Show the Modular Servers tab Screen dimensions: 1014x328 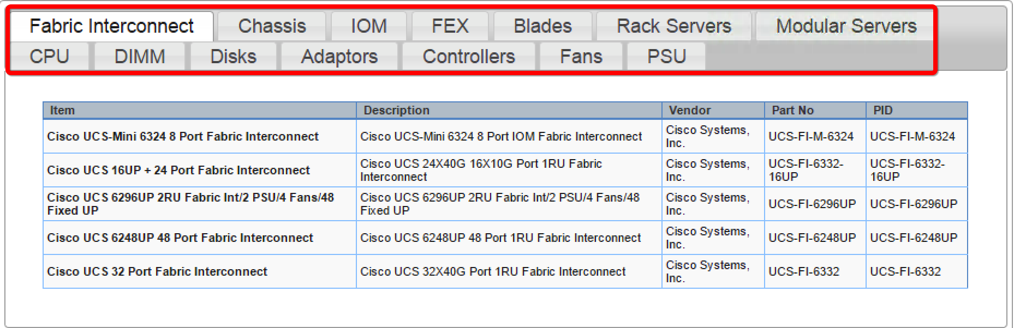pyautogui.click(x=845, y=26)
